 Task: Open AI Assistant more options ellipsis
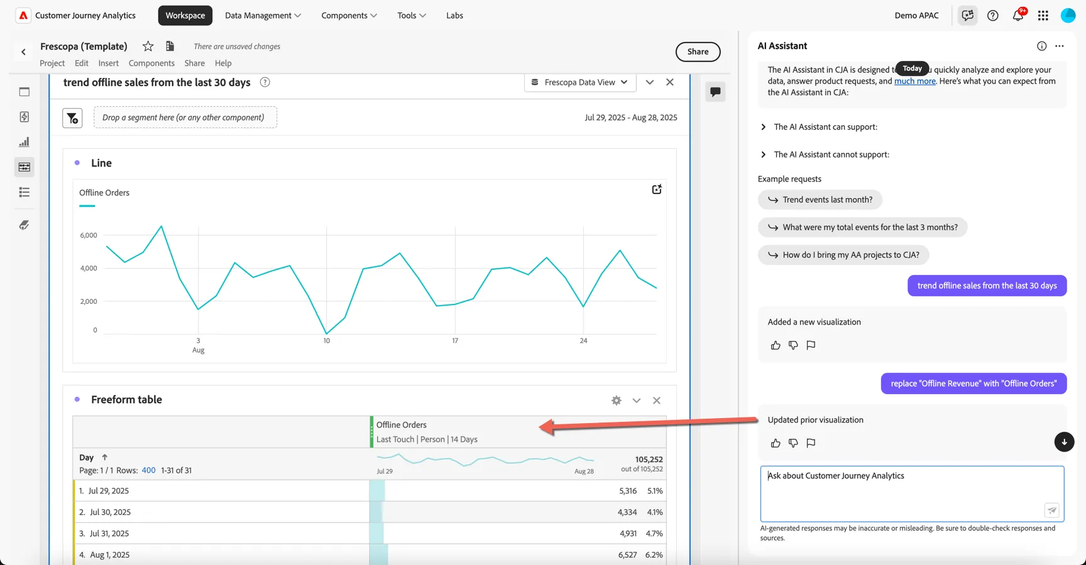(x=1060, y=46)
